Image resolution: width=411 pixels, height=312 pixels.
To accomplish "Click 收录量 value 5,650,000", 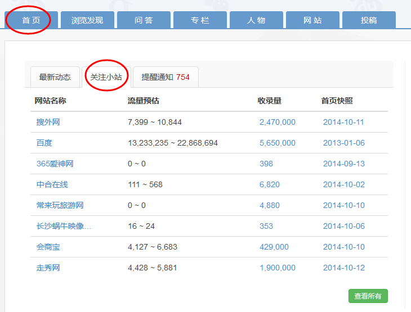I will 278,143.
